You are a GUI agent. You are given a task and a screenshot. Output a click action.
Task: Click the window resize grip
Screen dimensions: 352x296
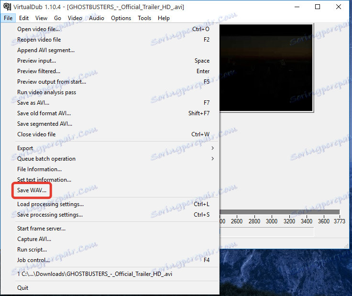point(346,246)
